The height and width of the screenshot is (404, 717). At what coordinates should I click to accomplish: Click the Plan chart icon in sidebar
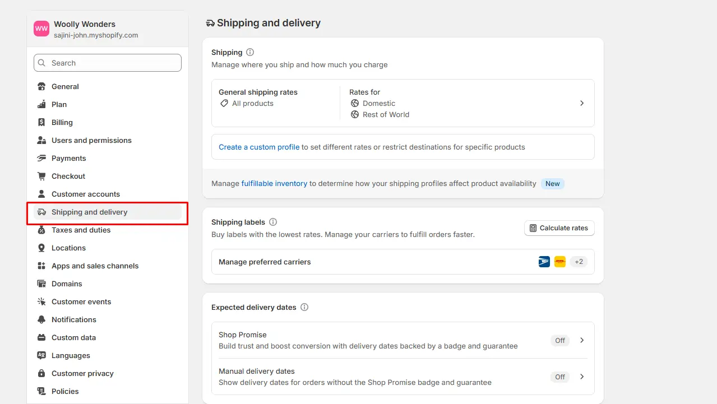[41, 104]
